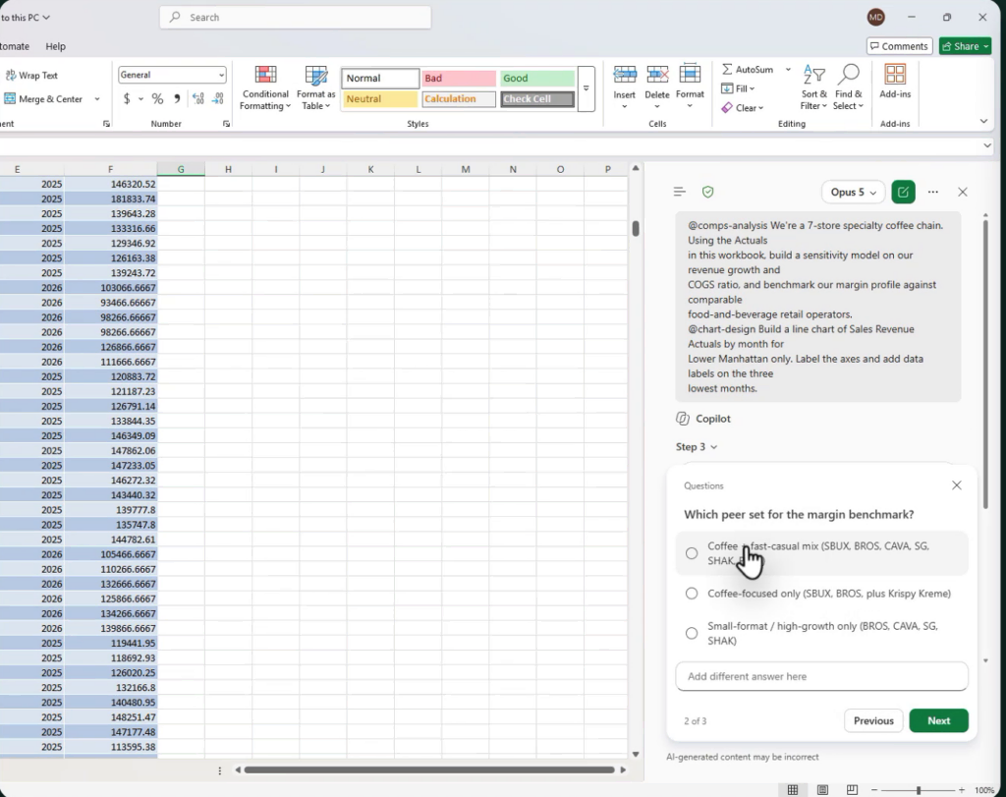Viewport: 1006px width, 797px height.
Task: Click the Search box in title bar
Action: pyautogui.click(x=295, y=18)
